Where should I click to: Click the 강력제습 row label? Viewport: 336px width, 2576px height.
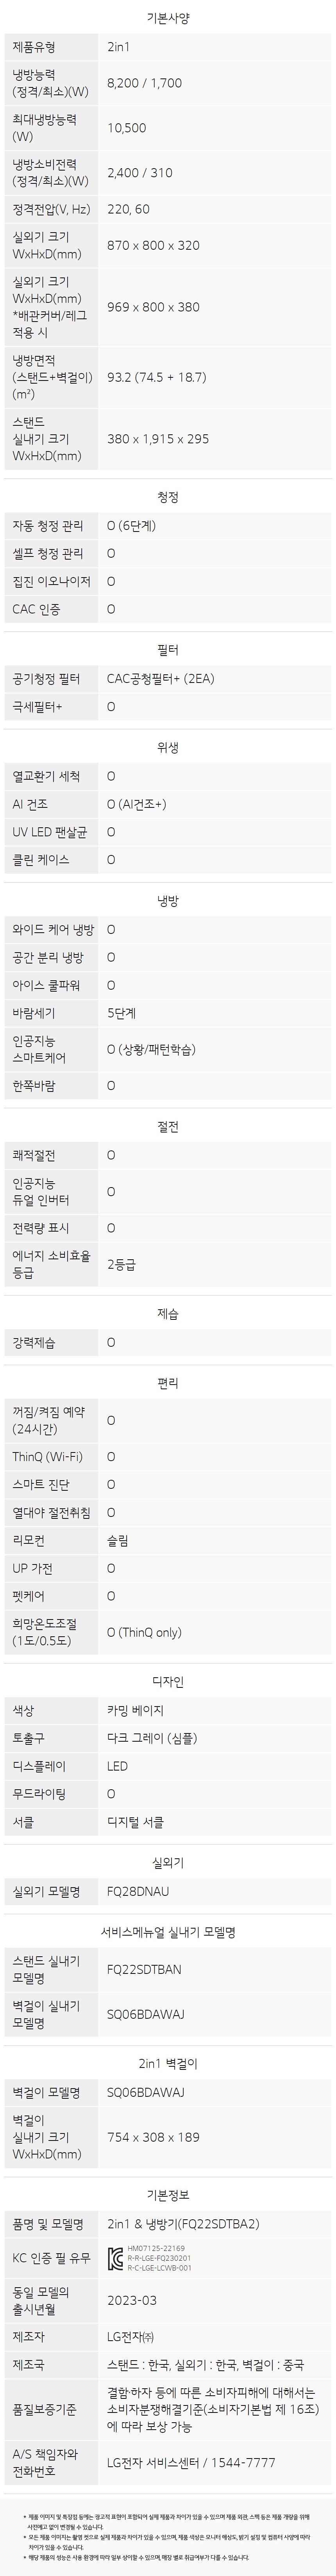tap(34, 1342)
